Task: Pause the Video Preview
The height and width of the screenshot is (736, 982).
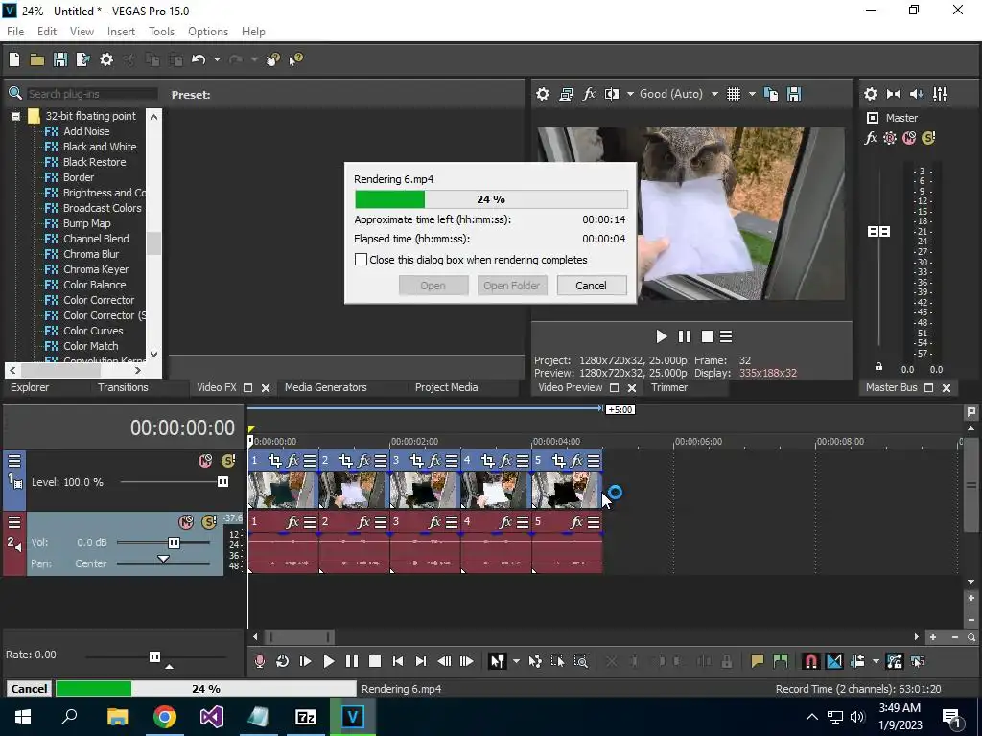Action: pyautogui.click(x=685, y=336)
